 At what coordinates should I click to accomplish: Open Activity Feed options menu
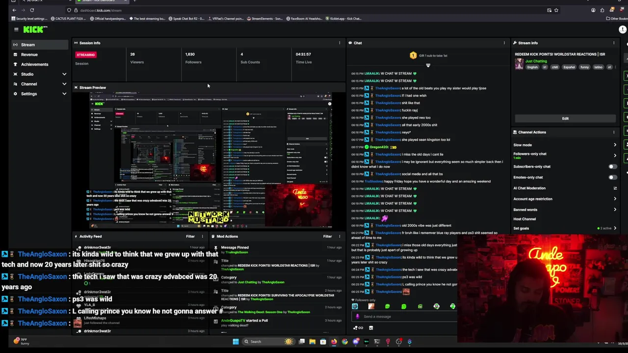[x=202, y=236]
